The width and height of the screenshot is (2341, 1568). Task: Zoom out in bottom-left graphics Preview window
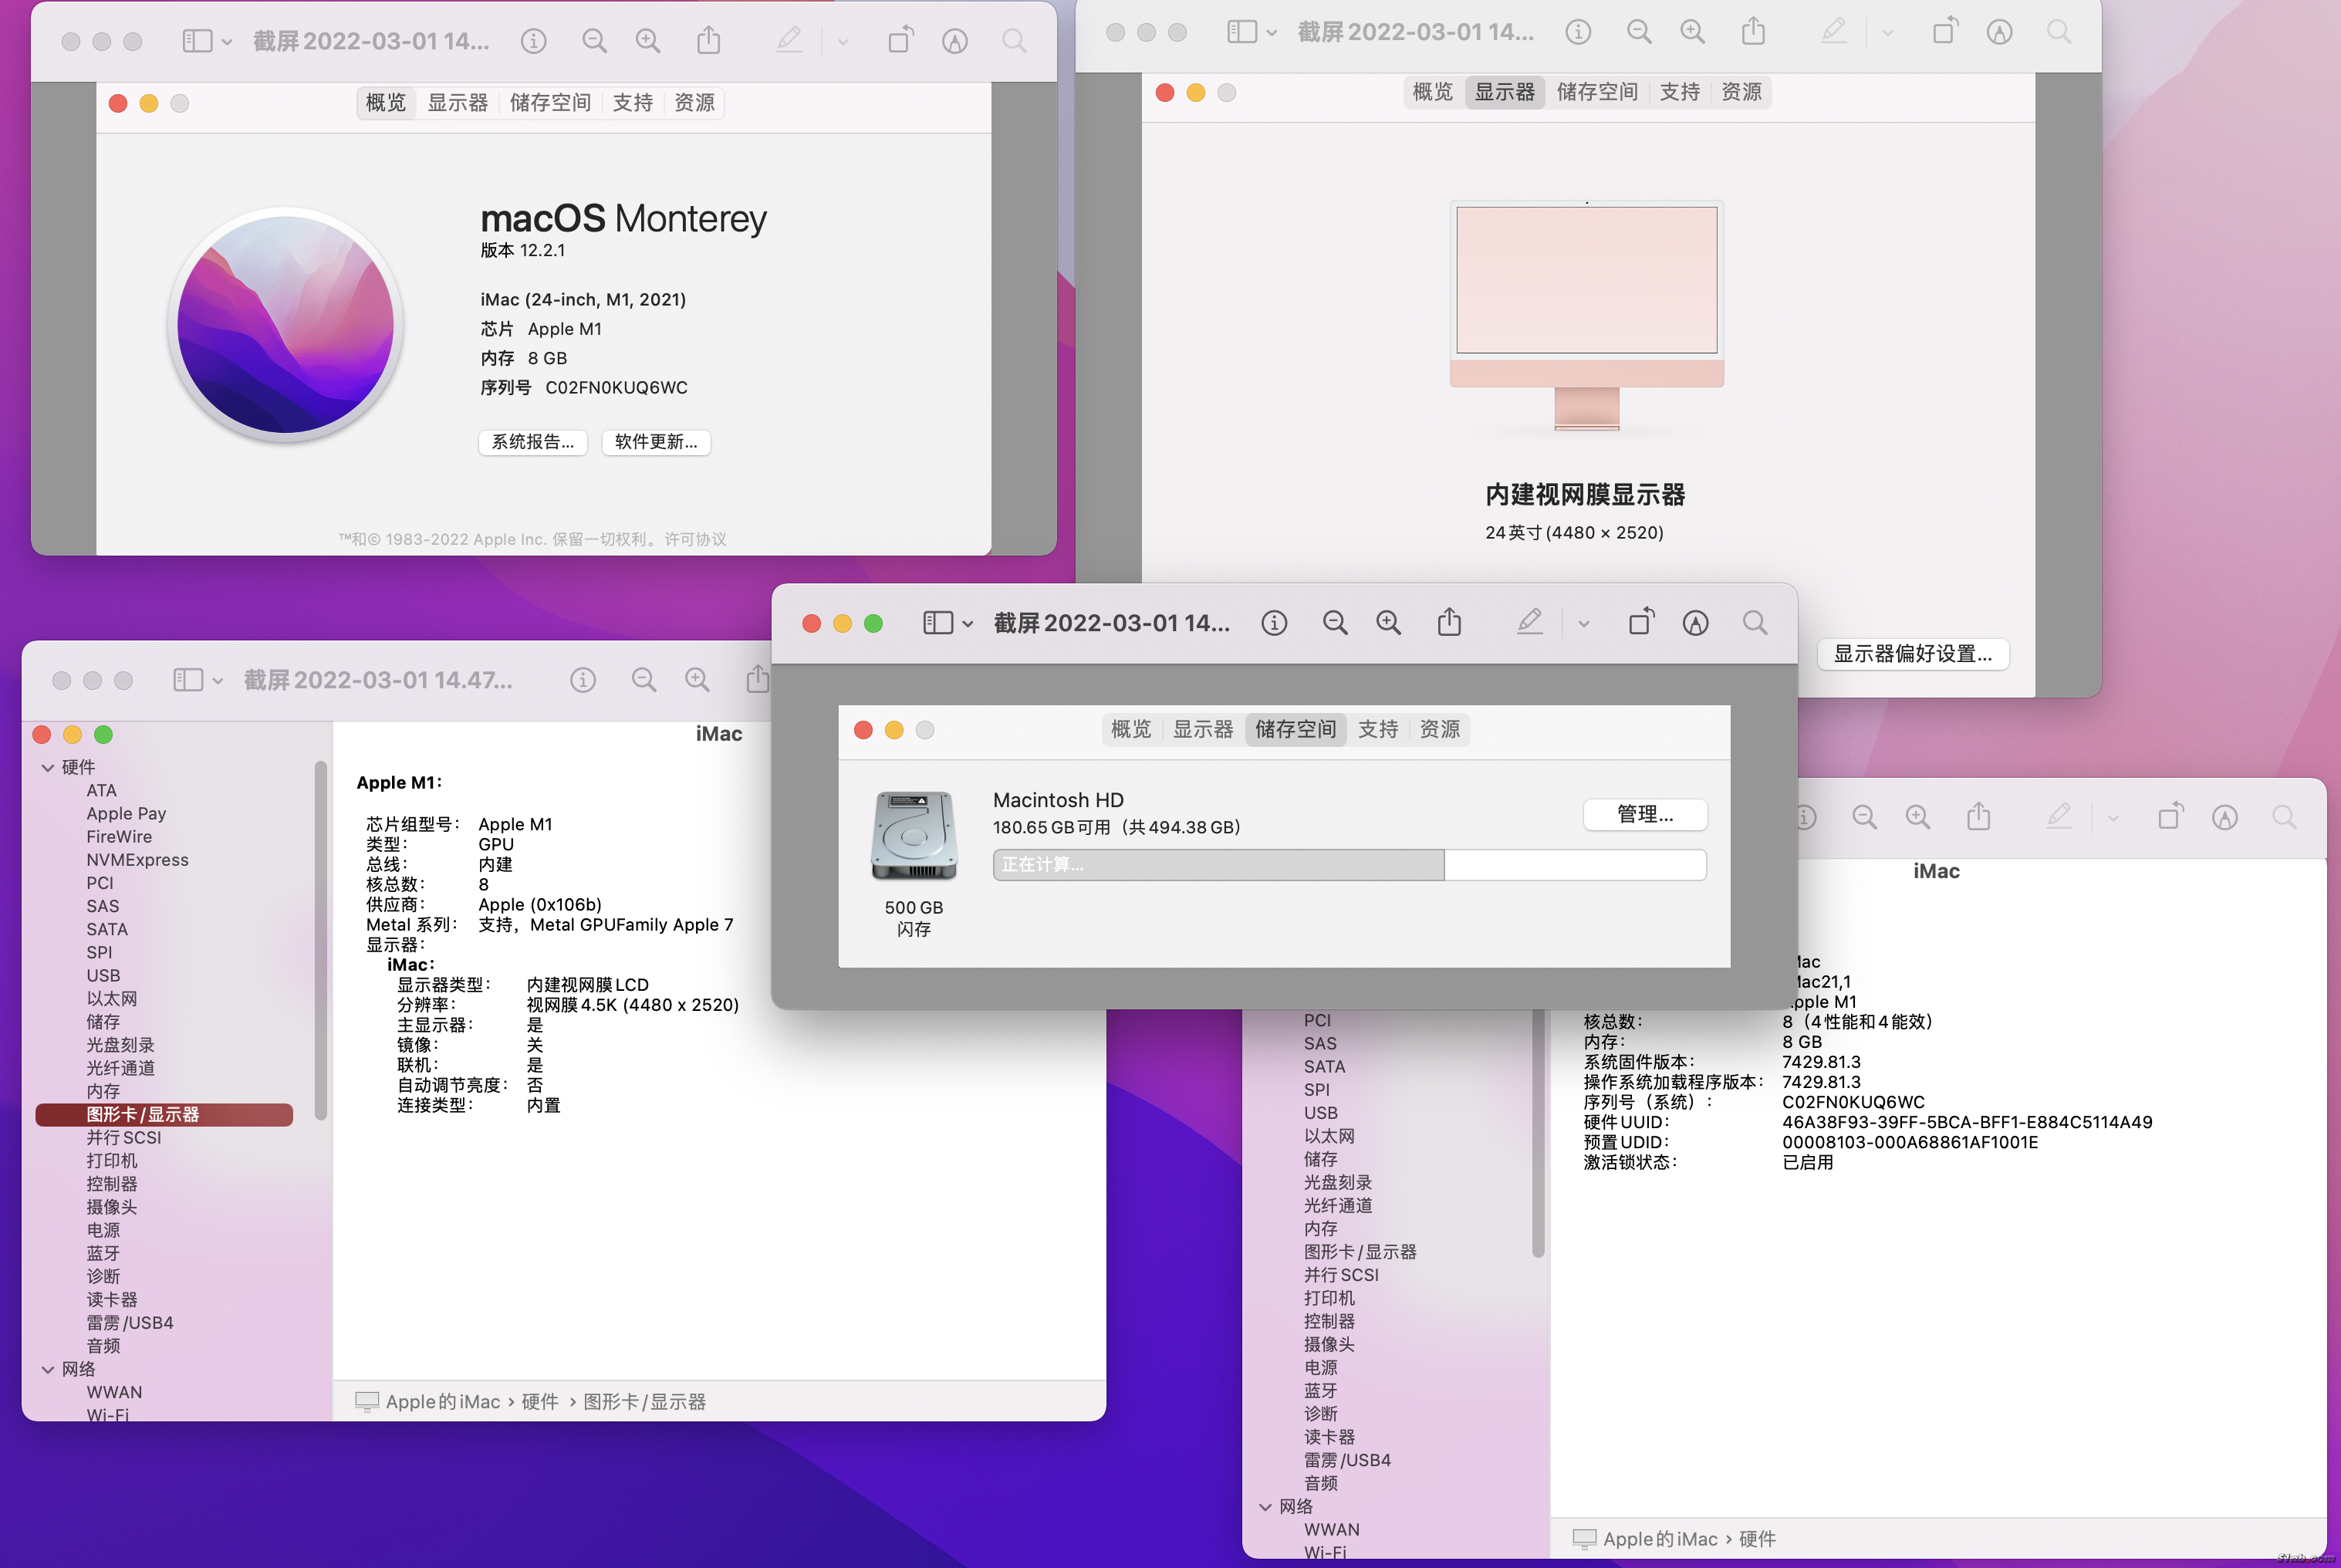coord(644,680)
